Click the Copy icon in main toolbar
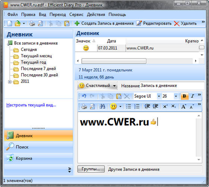The height and width of the screenshot is (187, 209). (x=59, y=24)
